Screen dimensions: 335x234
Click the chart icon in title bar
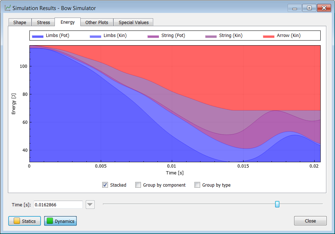[8, 8]
